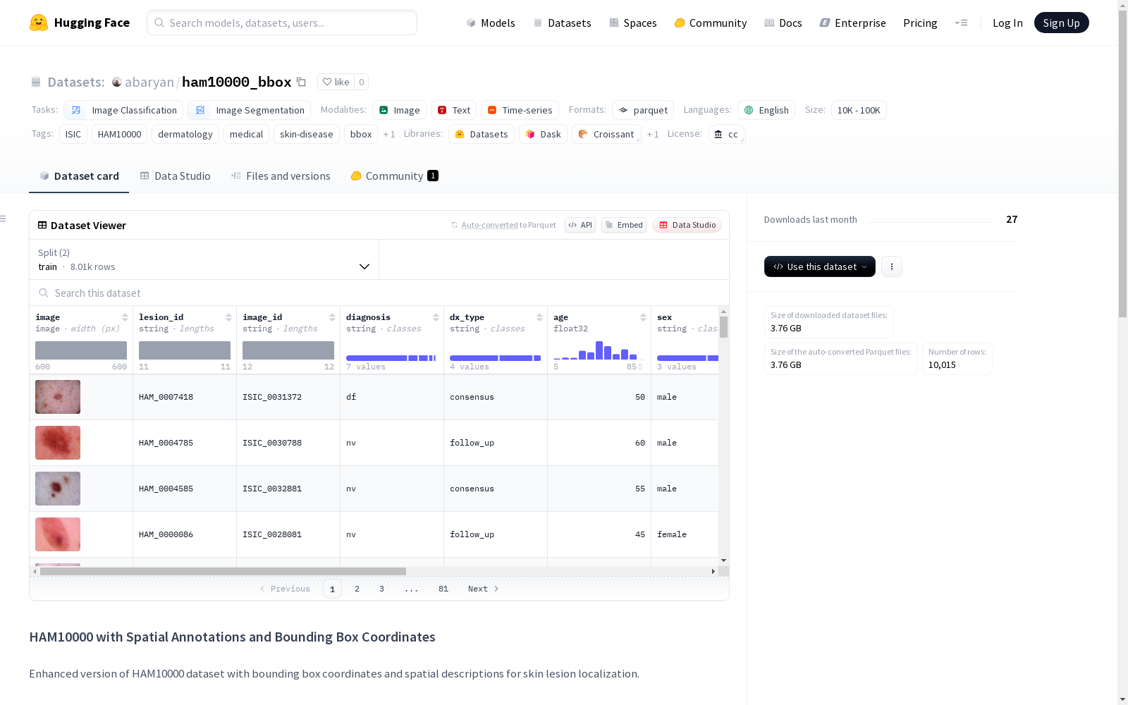Open Spaces in top navigation

pos(632,23)
